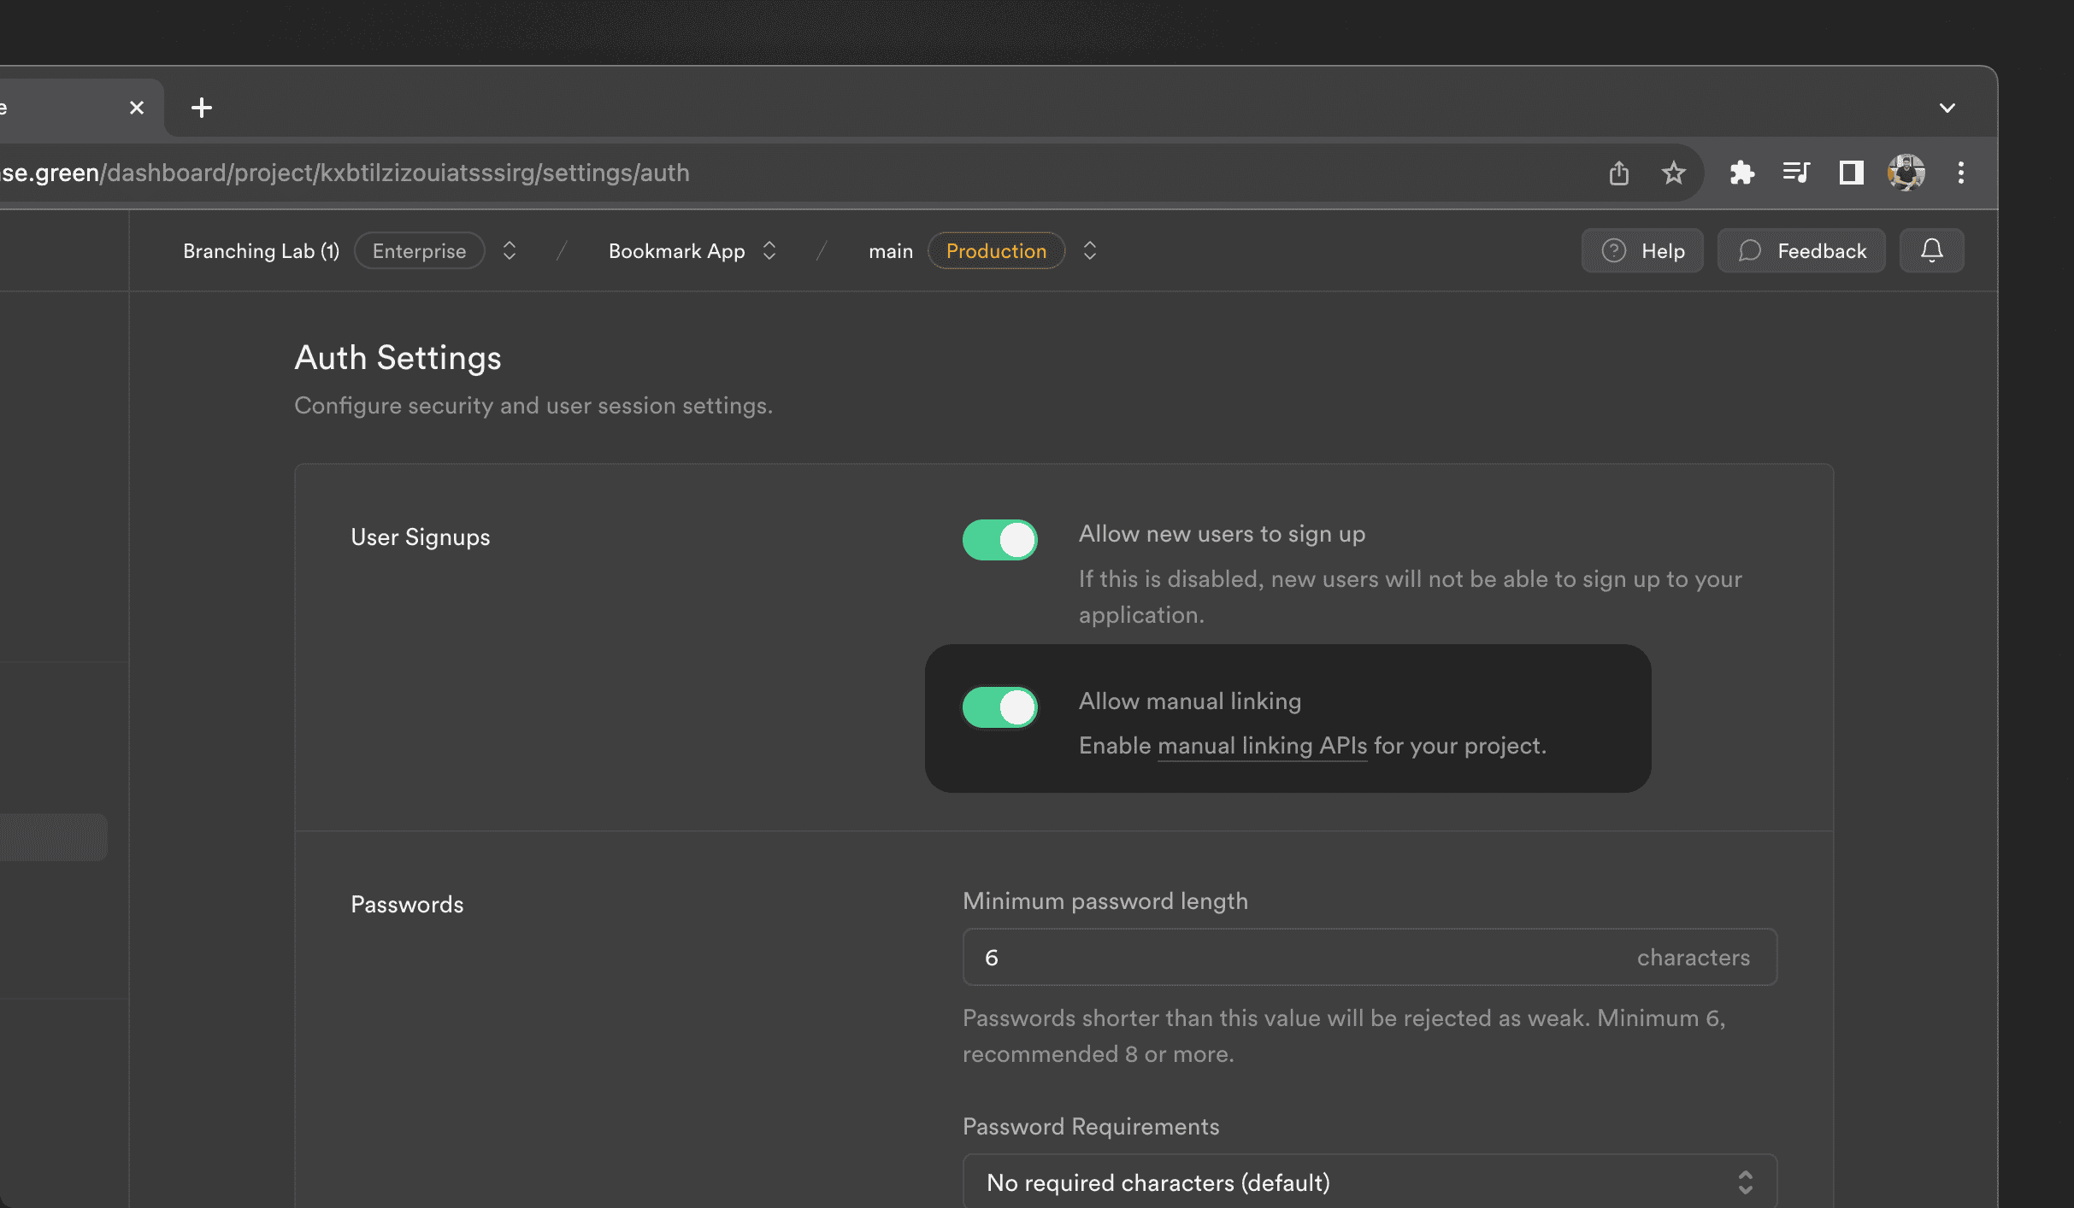
Task: Open the browser three-dot menu
Action: [1961, 173]
